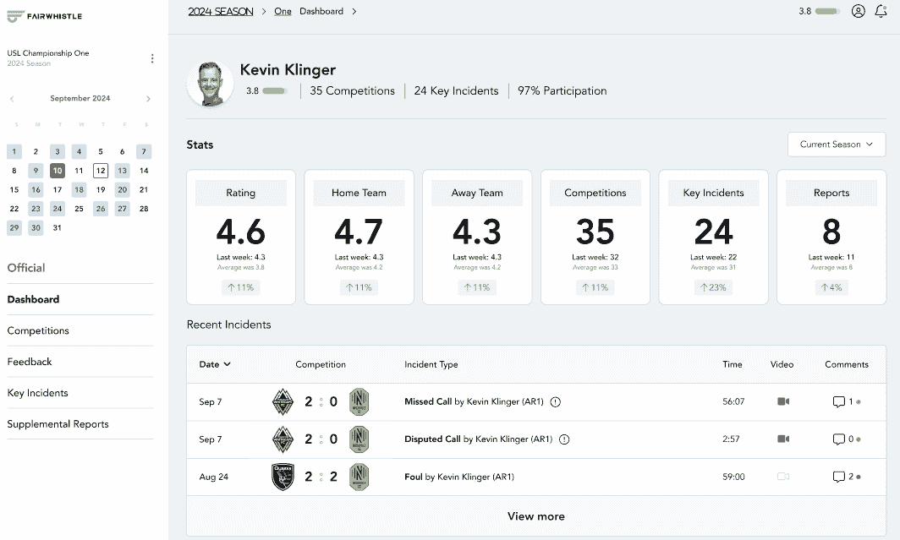Show info icon beside Missed Call
900x540 pixels.
555,402
